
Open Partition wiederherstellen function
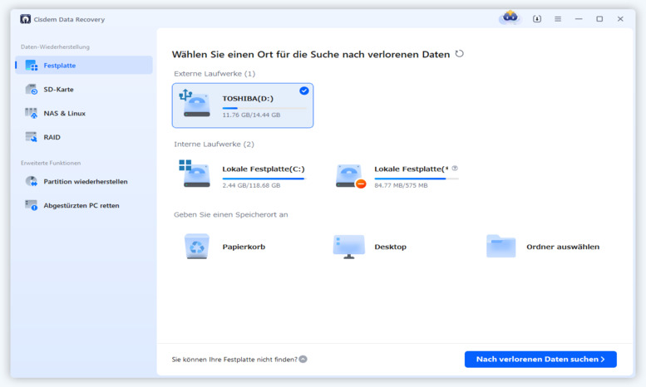click(x=85, y=181)
